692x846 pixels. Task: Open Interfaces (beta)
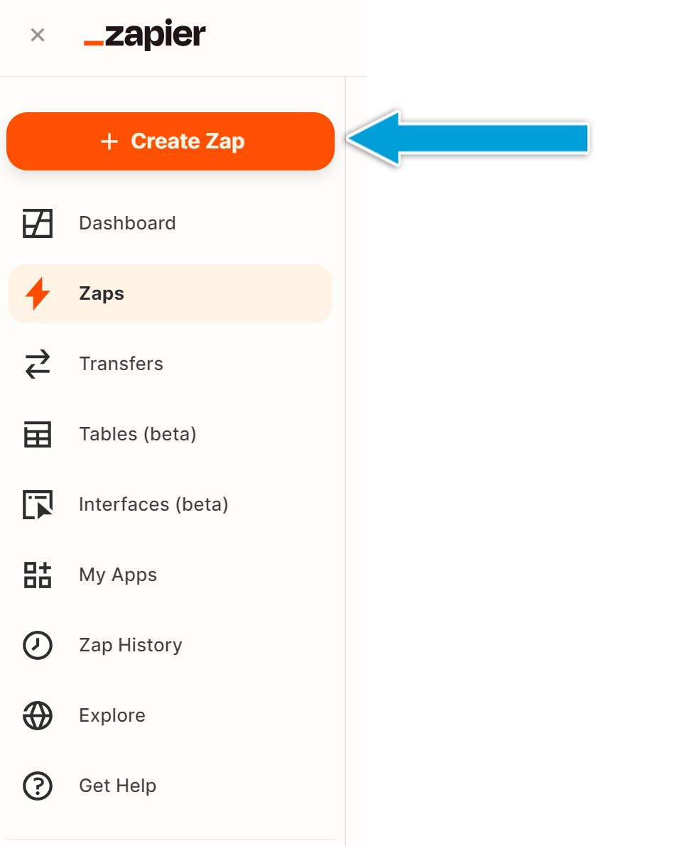pyautogui.click(x=153, y=504)
